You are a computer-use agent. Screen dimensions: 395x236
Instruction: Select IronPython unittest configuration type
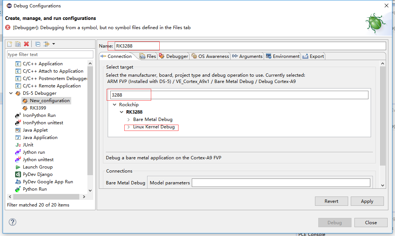(43, 123)
